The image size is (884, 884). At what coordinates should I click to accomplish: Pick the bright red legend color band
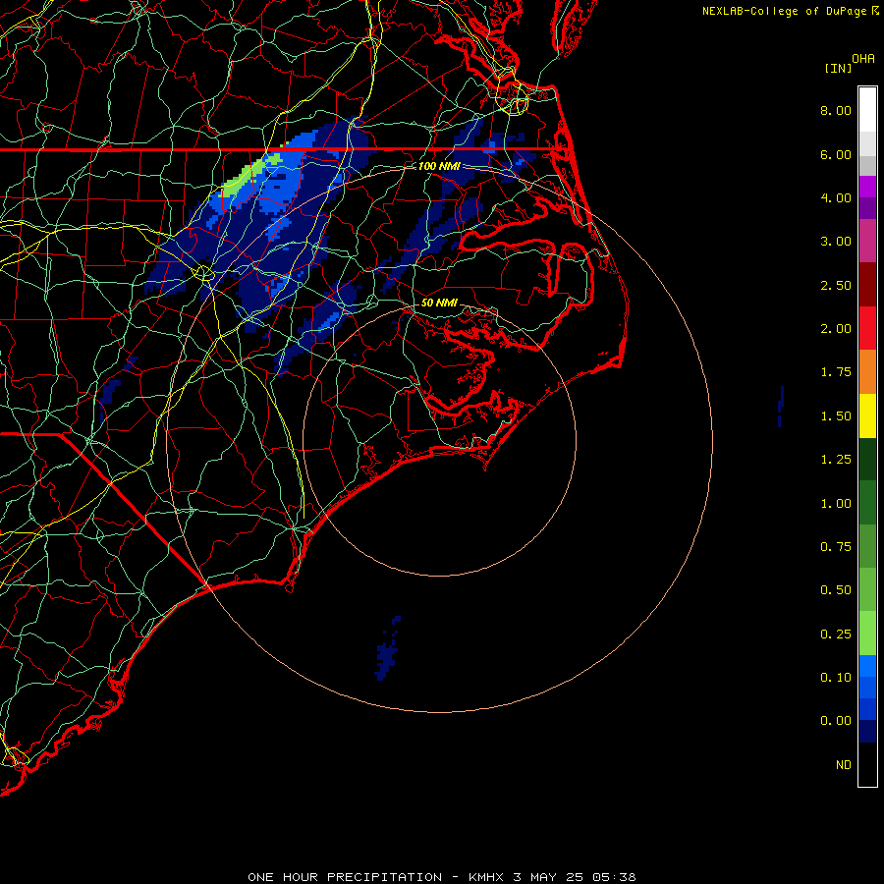click(x=867, y=328)
